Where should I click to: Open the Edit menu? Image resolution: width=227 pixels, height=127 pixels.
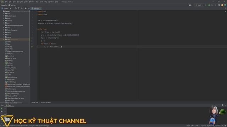click(10, 2)
